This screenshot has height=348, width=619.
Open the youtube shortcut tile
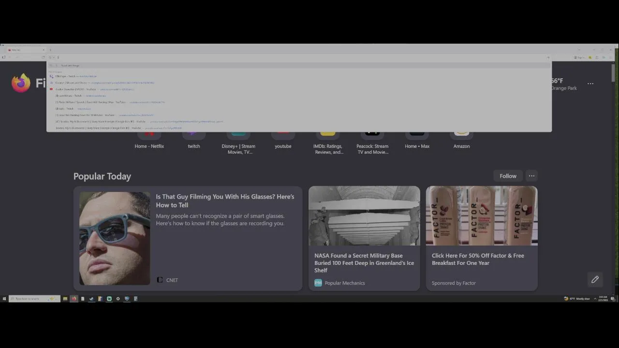283,140
